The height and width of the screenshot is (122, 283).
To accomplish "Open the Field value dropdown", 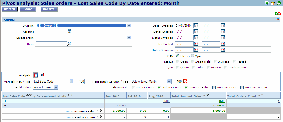I will (x=56, y=87).
